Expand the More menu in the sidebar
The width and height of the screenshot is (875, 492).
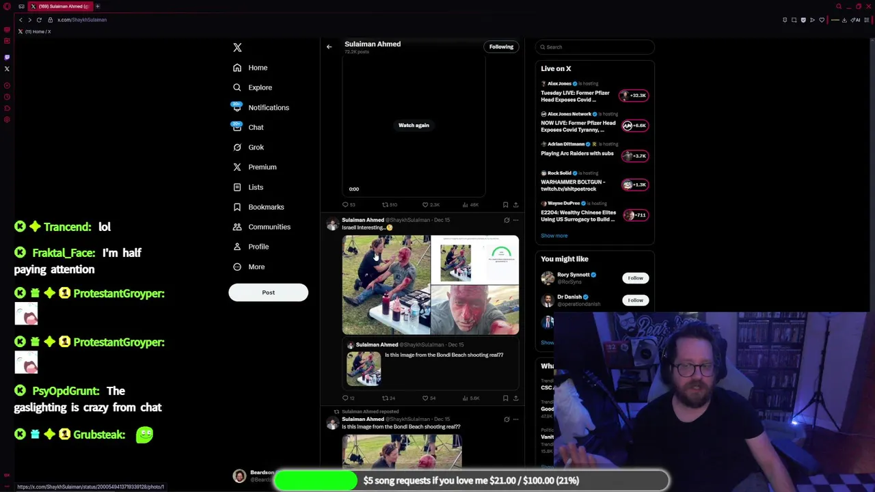click(x=249, y=266)
